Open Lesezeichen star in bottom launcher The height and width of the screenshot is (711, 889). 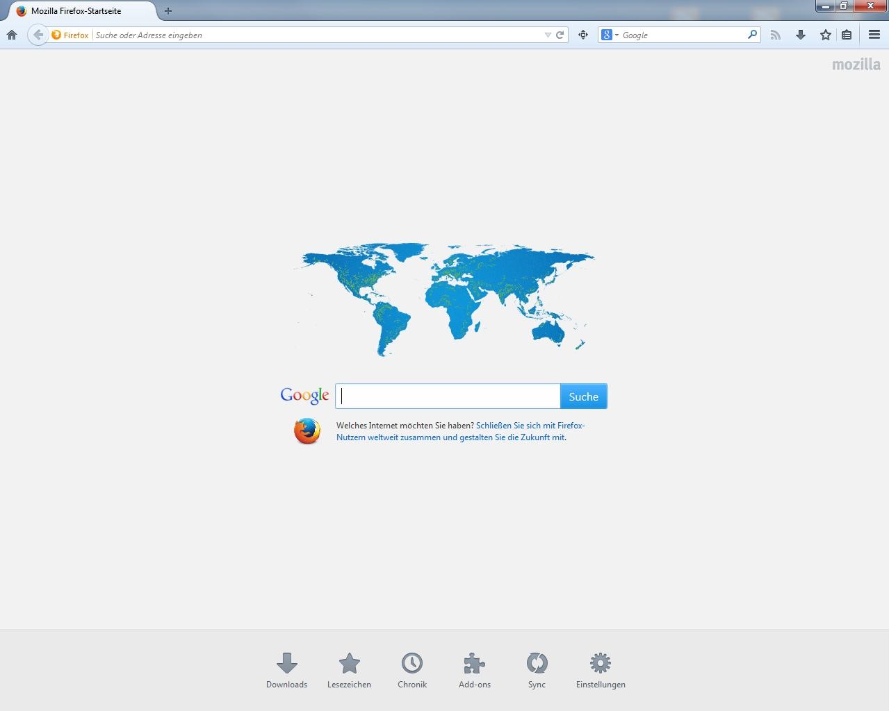[x=349, y=671]
